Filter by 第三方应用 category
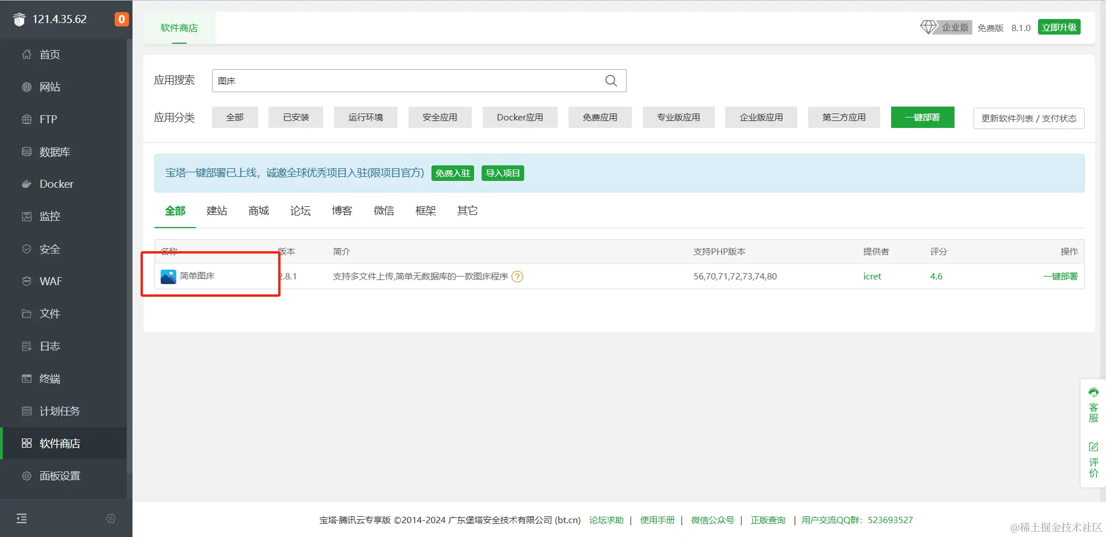 [844, 117]
